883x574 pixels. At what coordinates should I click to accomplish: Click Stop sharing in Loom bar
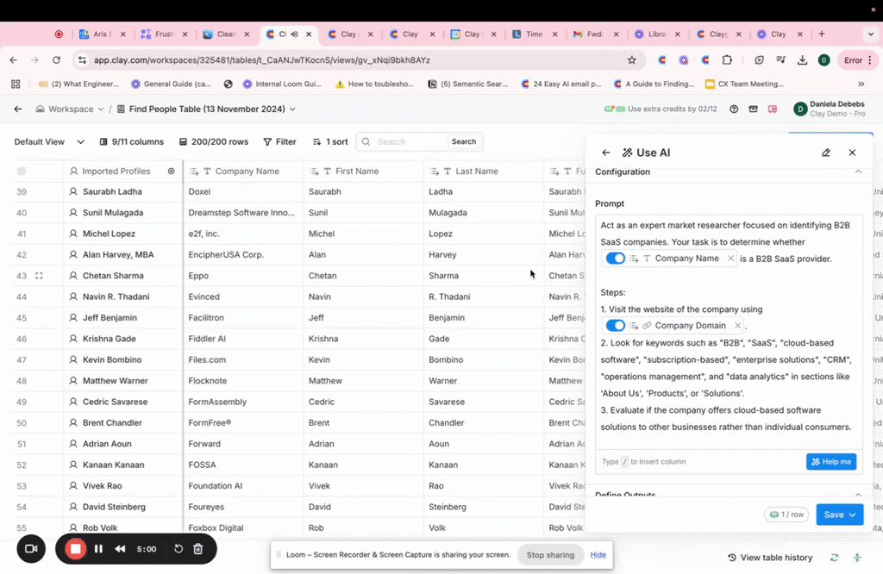pyautogui.click(x=550, y=555)
